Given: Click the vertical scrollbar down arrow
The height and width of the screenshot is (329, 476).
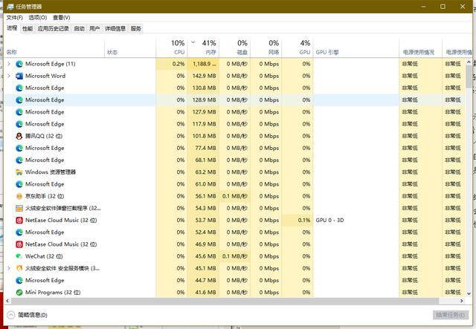Looking at the screenshot, I should [x=469, y=293].
